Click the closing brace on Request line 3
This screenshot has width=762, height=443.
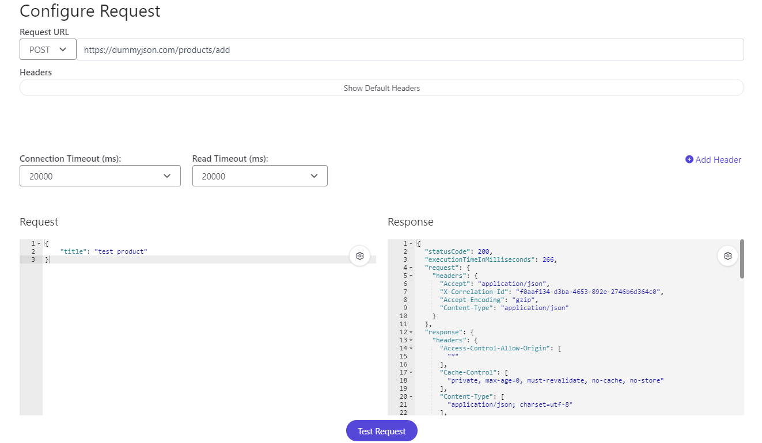pyautogui.click(x=47, y=260)
